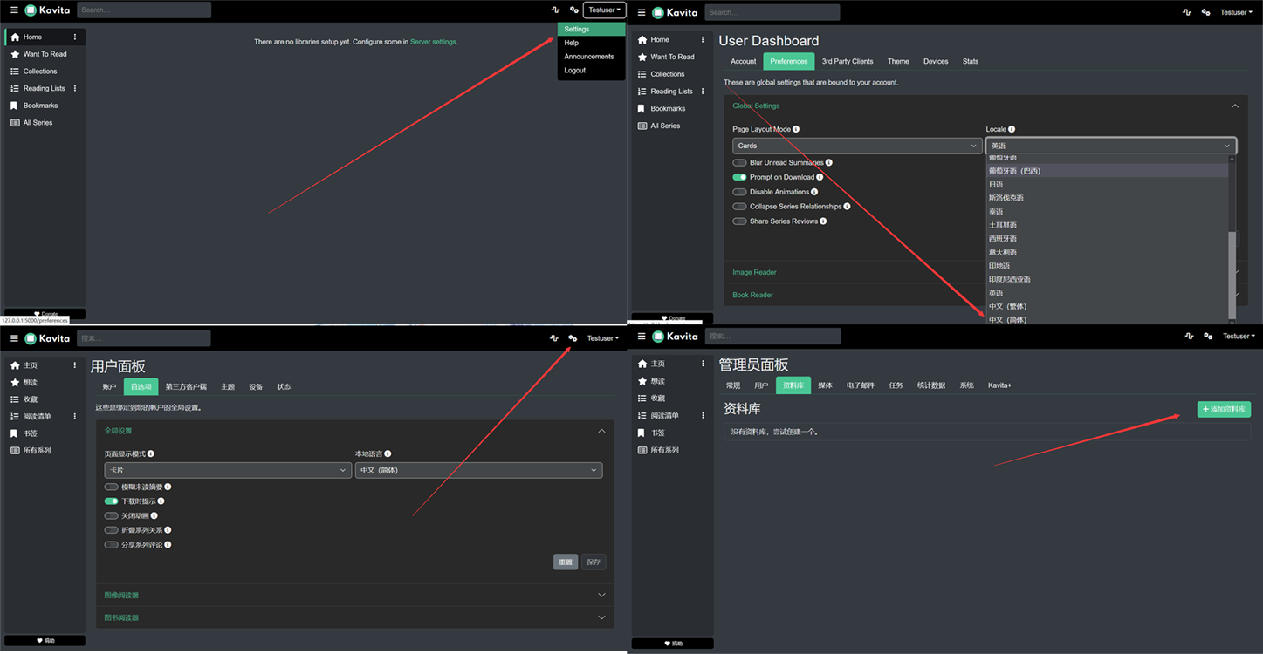Toggle Share Series Reviews switch
The height and width of the screenshot is (654, 1263).
click(739, 221)
